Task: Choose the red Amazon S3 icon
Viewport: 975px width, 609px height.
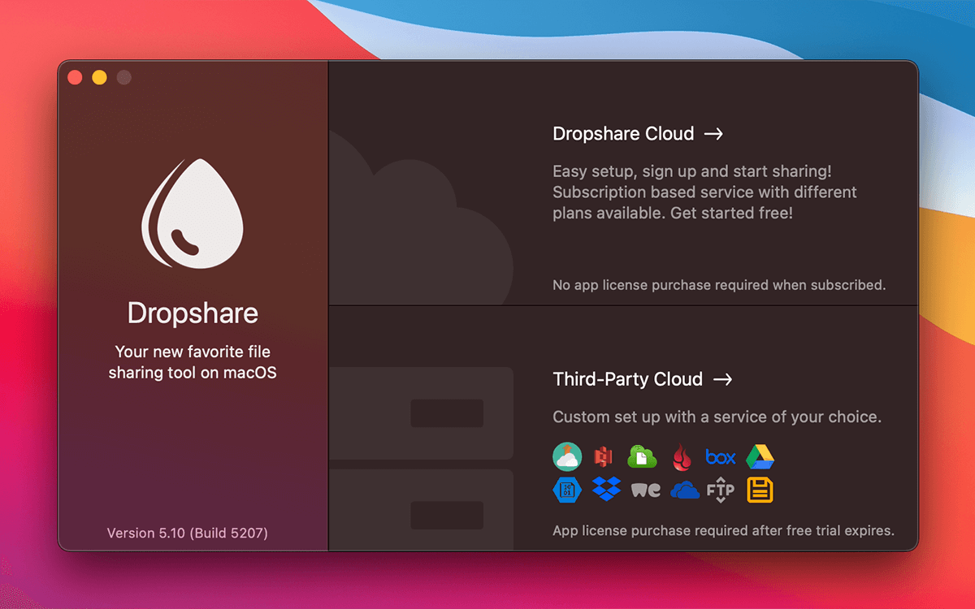Action: [602, 457]
